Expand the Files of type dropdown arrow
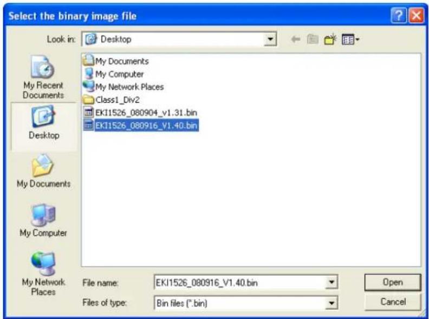Viewport: 429px width, 319px height. 331,303
